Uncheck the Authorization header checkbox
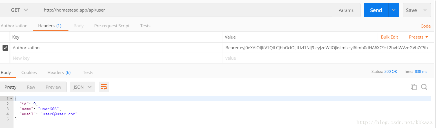Viewport: 436px width, 128px height. pyautogui.click(x=5, y=48)
